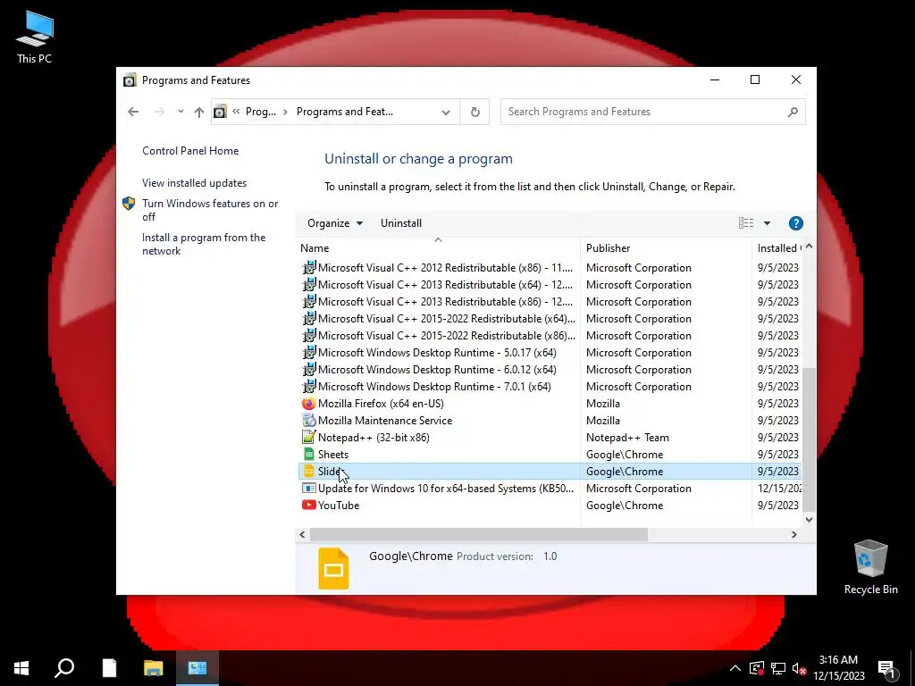915x686 pixels.
Task: Open the Organize dropdown menu
Action: coord(335,222)
